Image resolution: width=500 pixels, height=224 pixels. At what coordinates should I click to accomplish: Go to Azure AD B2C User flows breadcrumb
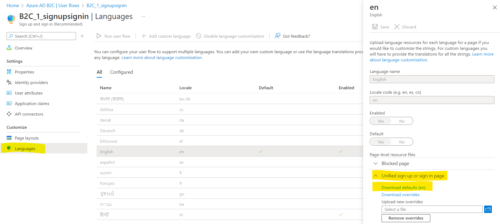click(53, 6)
